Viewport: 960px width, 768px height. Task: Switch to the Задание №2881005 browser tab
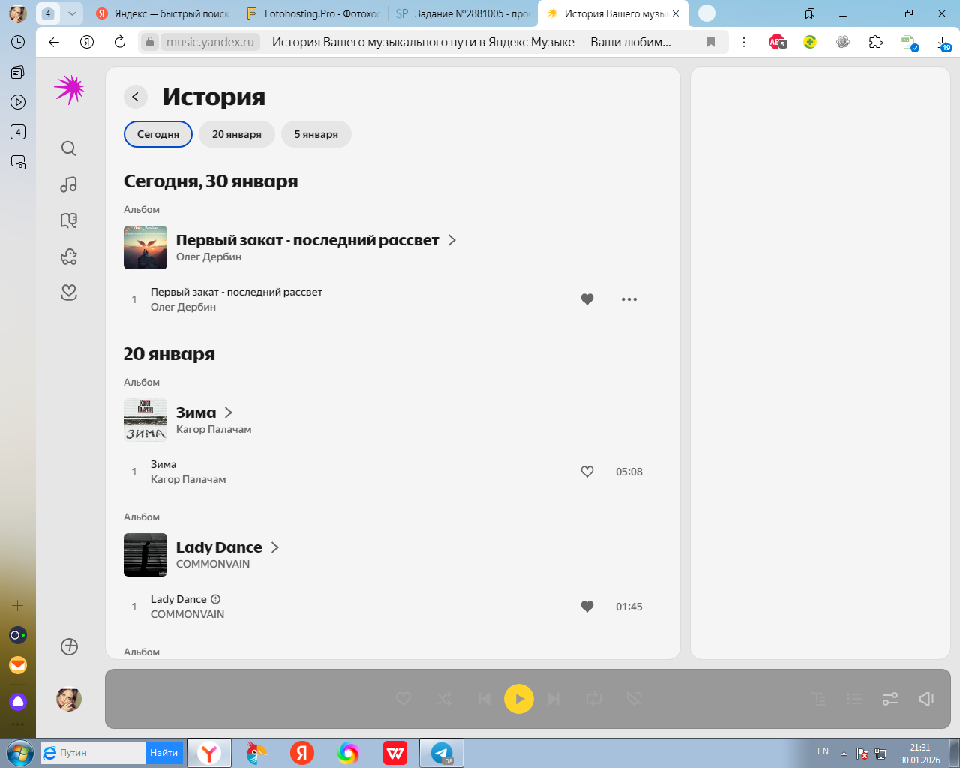[463, 13]
